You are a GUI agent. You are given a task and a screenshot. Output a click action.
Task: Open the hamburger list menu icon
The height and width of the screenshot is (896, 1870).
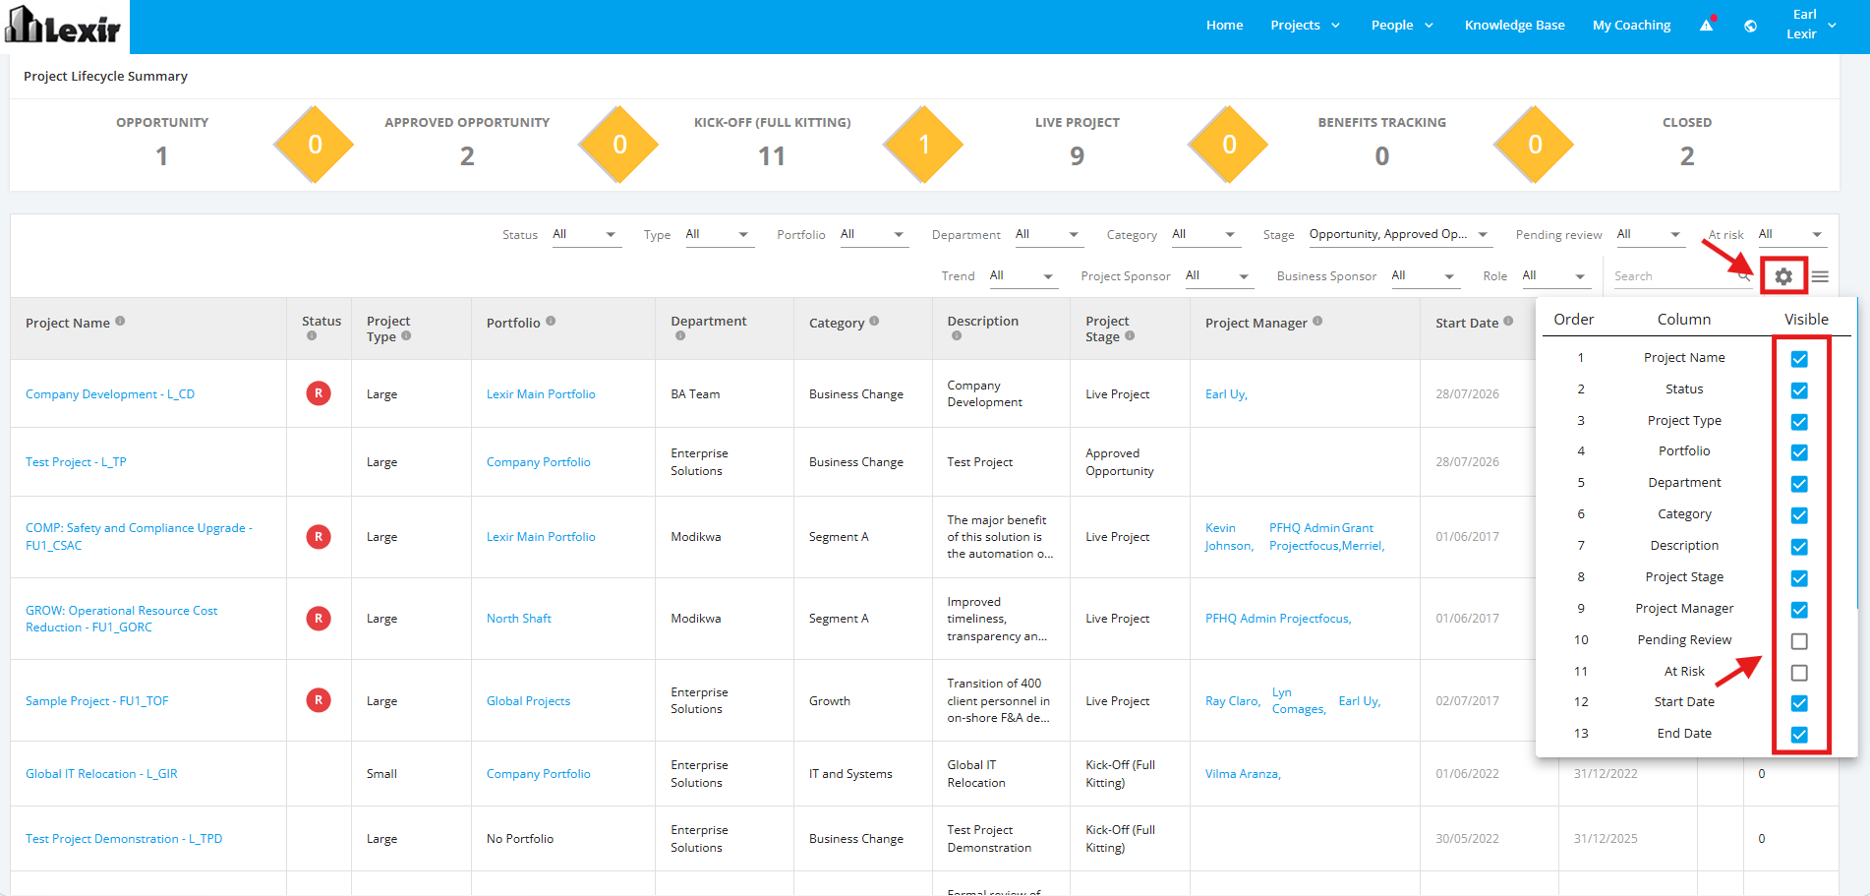[1820, 276]
